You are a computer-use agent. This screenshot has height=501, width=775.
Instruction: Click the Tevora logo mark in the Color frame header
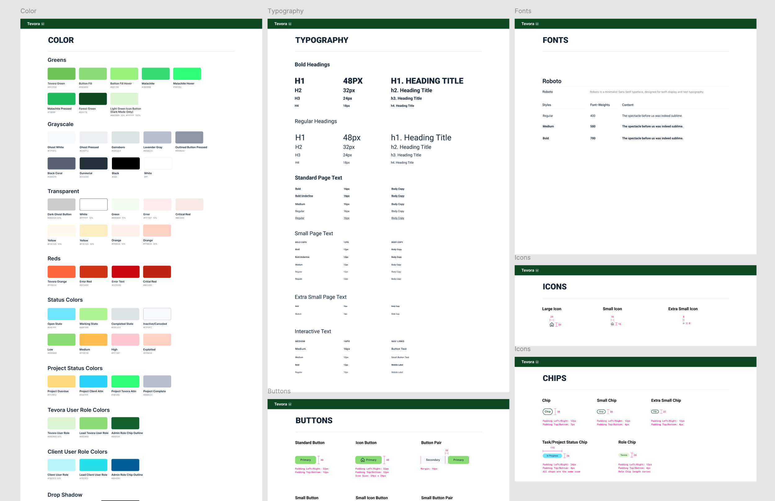click(x=43, y=24)
